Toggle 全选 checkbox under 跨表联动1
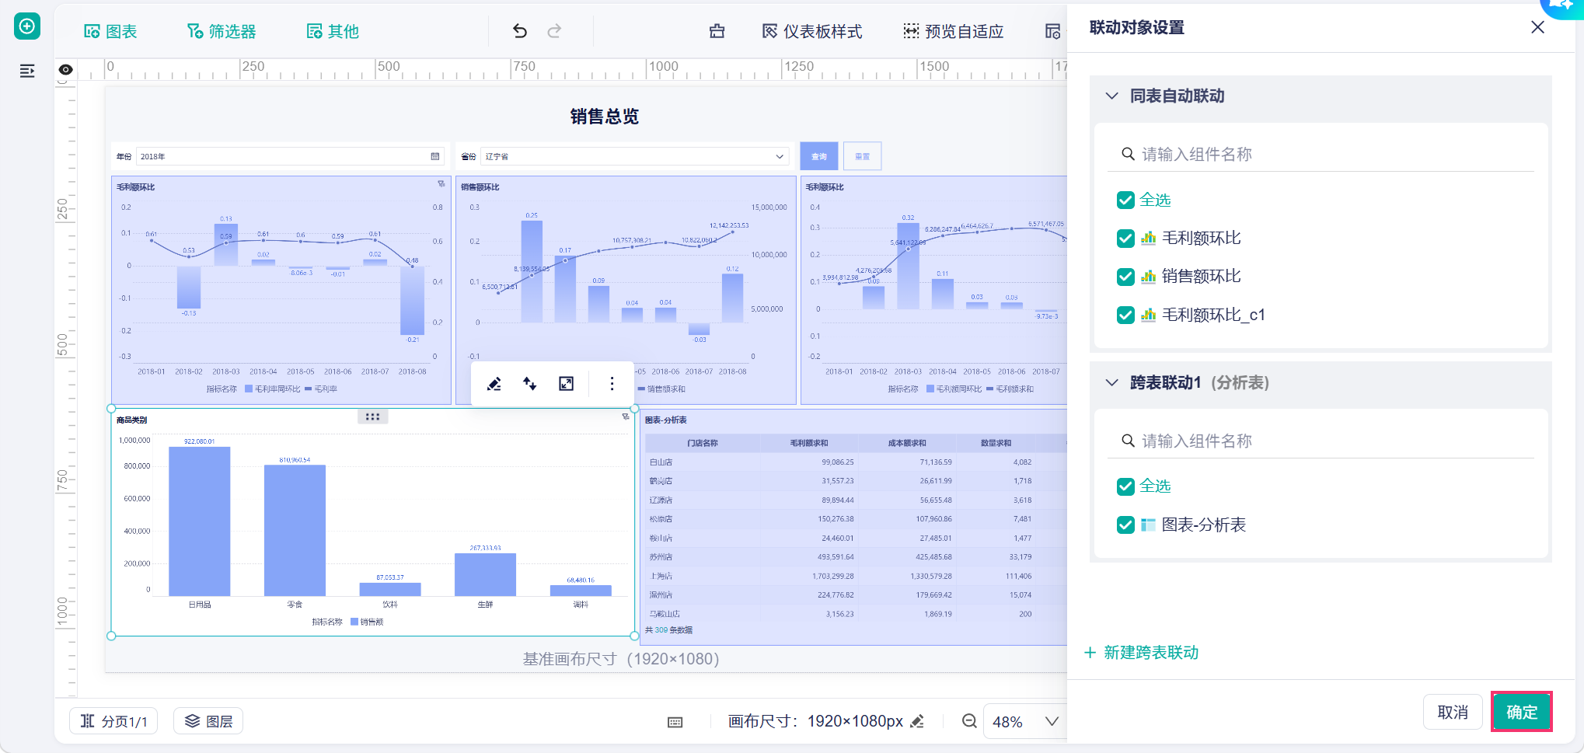 coord(1125,486)
